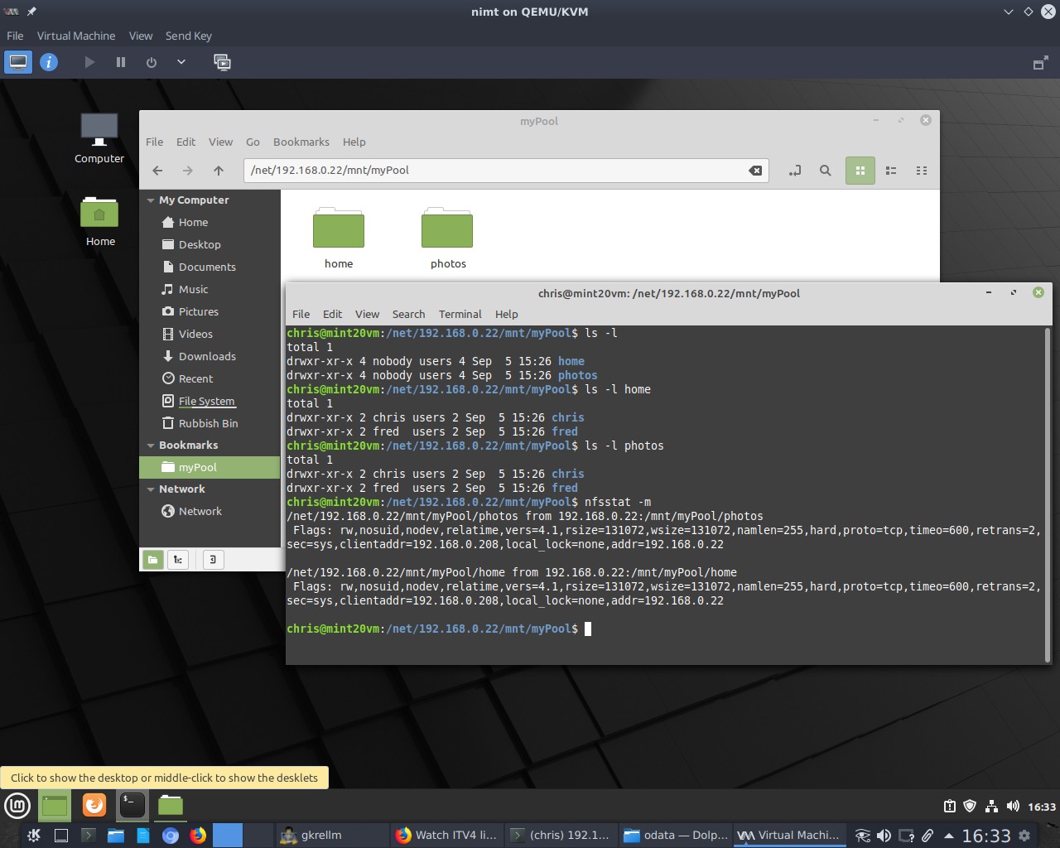Open virt-manager Send Key menu

tap(189, 36)
